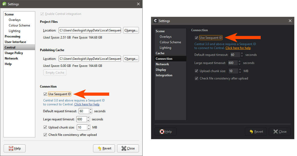Click the Leapfrog app icon in light Settings title bar

(x=4, y=4)
